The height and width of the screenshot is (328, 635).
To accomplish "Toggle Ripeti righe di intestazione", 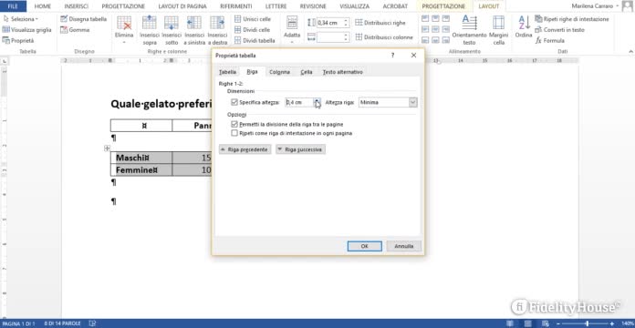I will (572, 19).
